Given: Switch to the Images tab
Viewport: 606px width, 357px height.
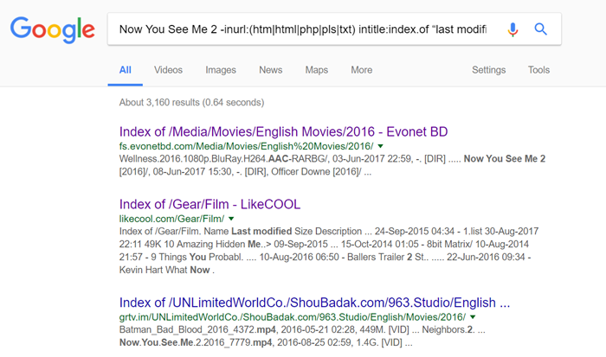Looking at the screenshot, I should pos(221,70).
